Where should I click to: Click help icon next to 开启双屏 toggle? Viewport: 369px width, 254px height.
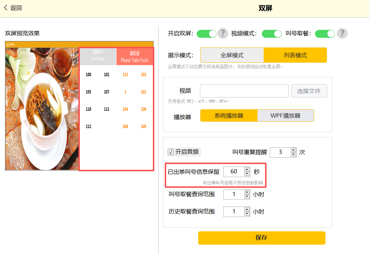tap(223, 33)
